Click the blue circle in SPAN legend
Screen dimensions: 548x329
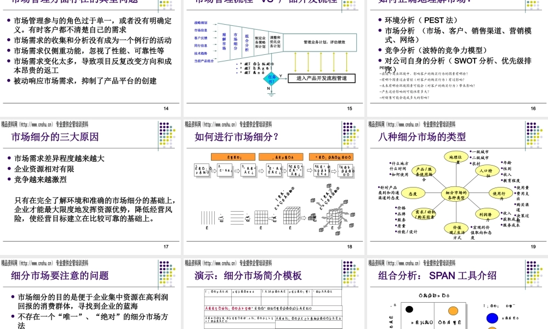[492, 318]
